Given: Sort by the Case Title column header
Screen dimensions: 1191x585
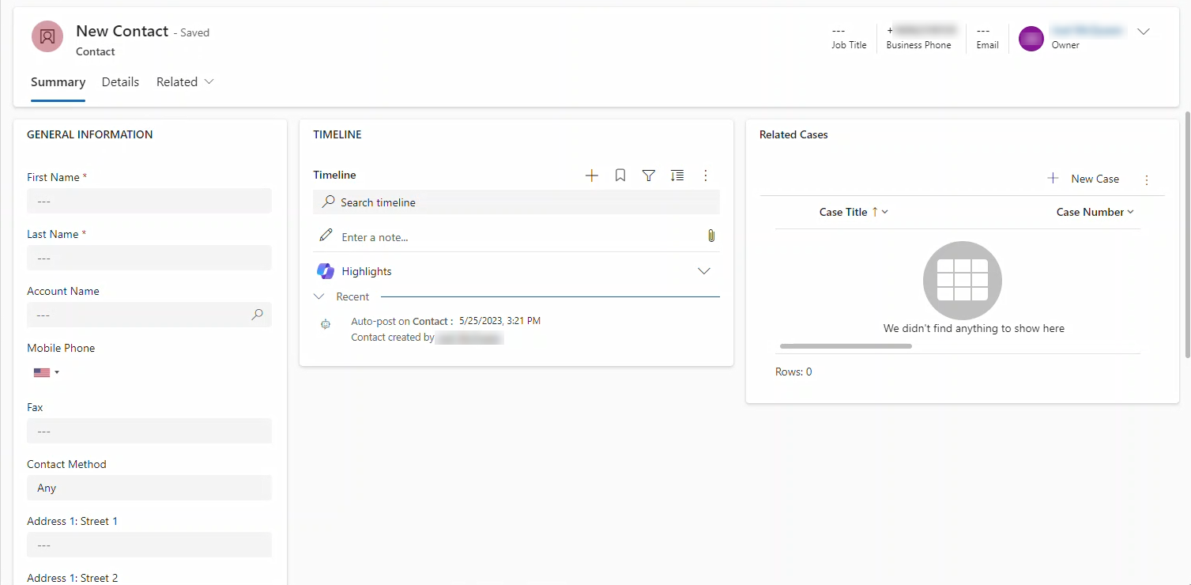Looking at the screenshot, I should pos(843,212).
